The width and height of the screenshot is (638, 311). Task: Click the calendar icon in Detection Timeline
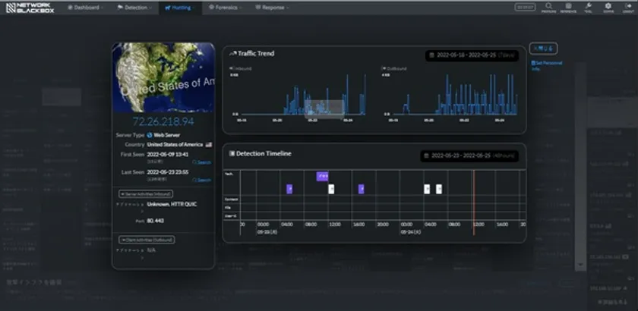tap(427, 155)
